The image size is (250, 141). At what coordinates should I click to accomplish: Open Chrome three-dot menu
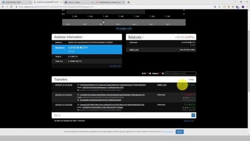[x=247, y=7]
